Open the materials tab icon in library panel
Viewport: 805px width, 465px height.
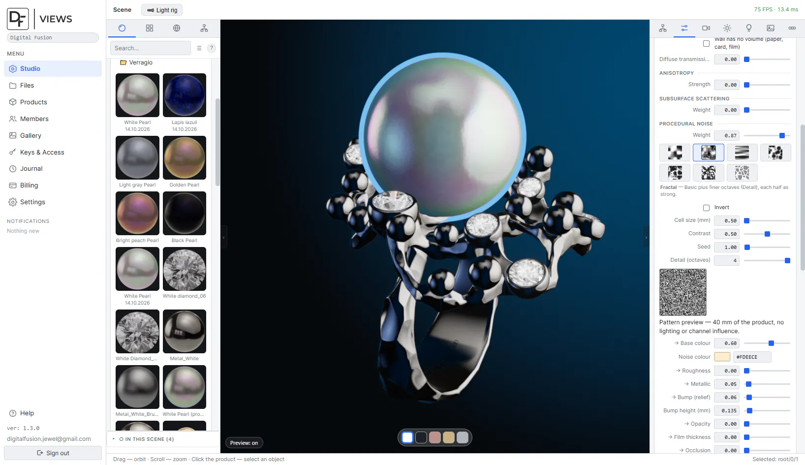[122, 28]
